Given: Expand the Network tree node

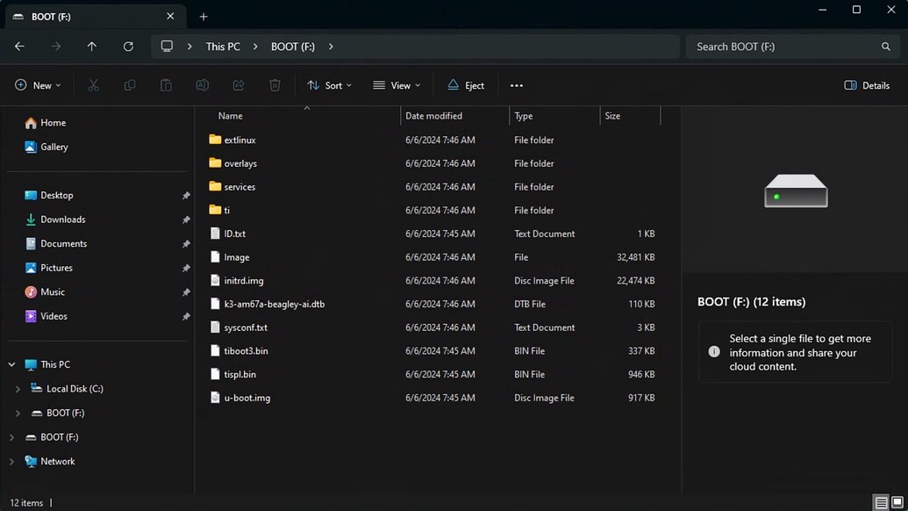Looking at the screenshot, I should pos(11,461).
